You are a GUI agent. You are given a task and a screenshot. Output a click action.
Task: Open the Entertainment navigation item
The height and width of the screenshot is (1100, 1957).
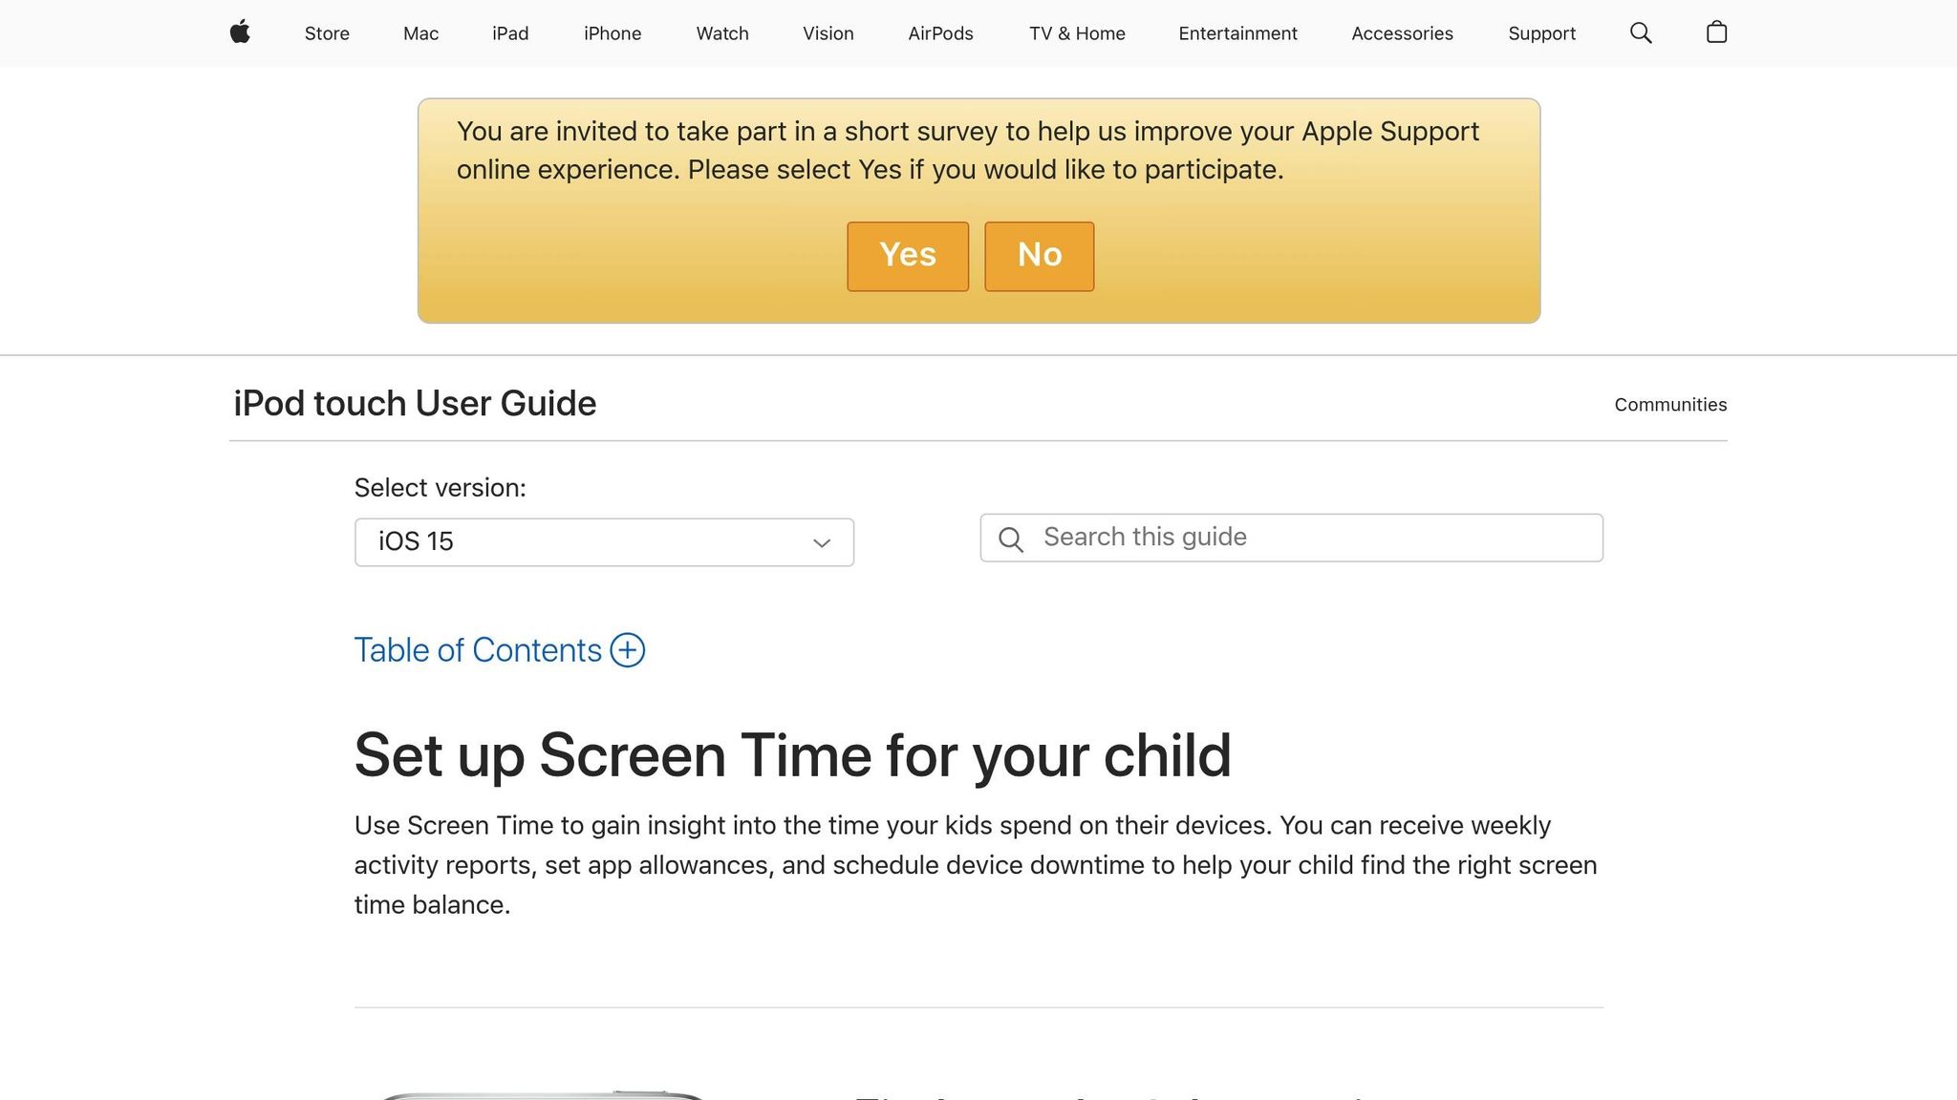pyautogui.click(x=1237, y=33)
